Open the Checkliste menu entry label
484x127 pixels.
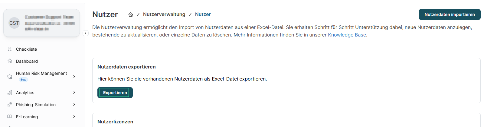click(26, 49)
